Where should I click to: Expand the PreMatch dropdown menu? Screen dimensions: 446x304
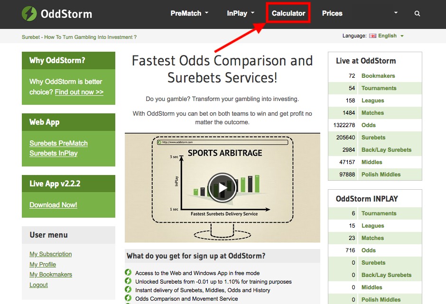[x=189, y=13]
